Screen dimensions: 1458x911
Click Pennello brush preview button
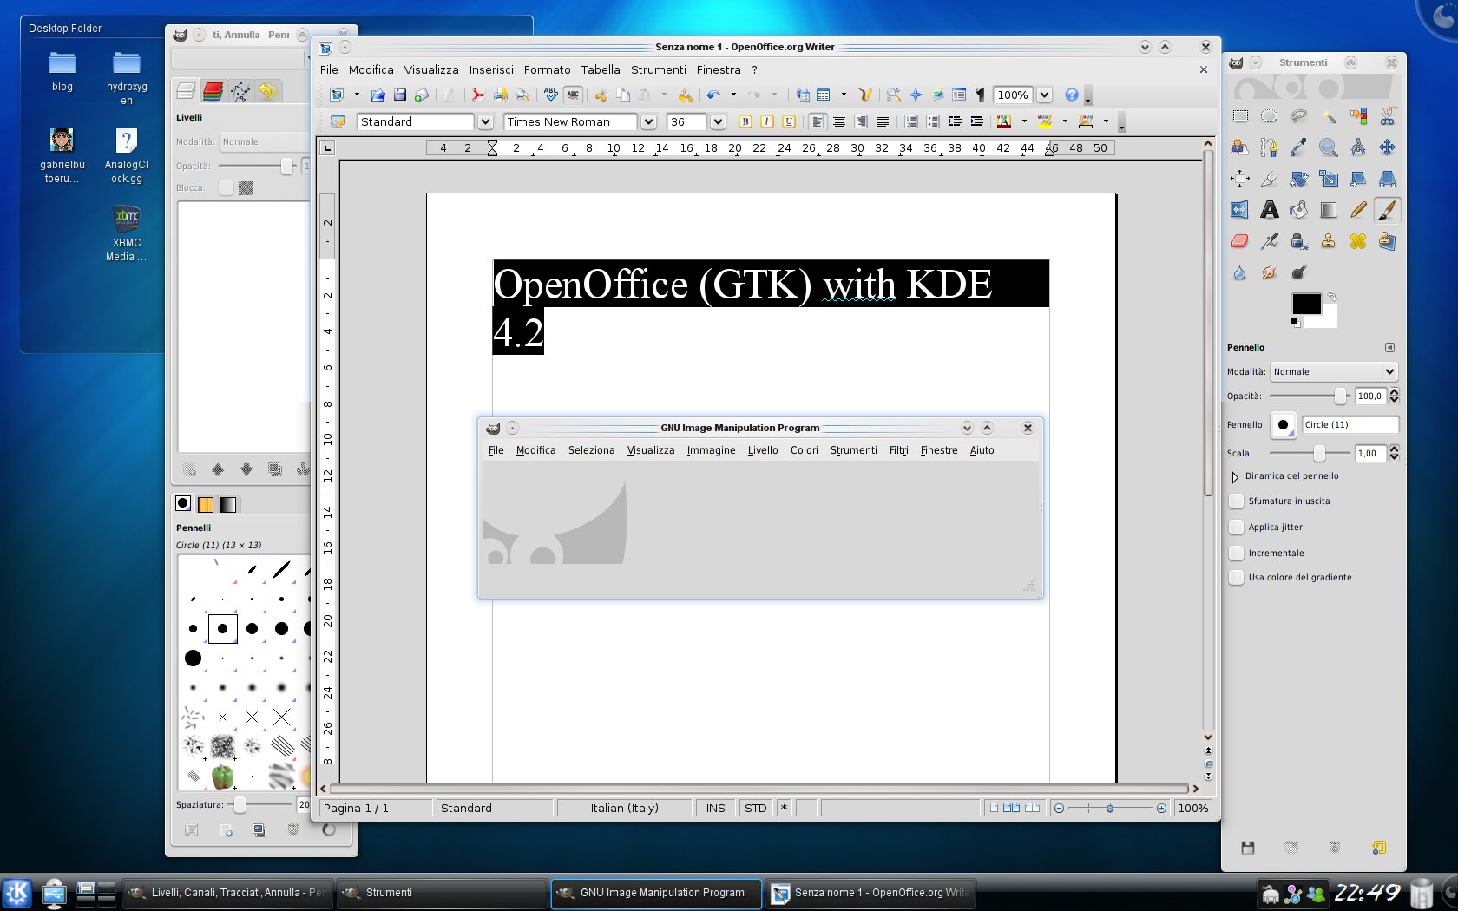point(1283,424)
